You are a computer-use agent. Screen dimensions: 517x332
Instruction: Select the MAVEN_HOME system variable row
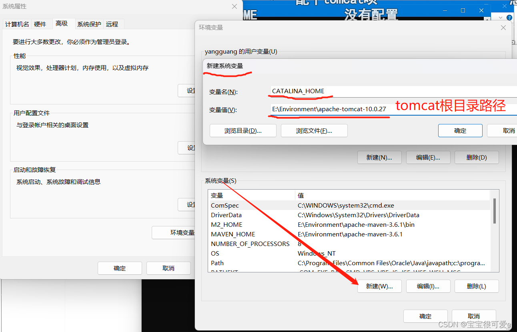349,234
